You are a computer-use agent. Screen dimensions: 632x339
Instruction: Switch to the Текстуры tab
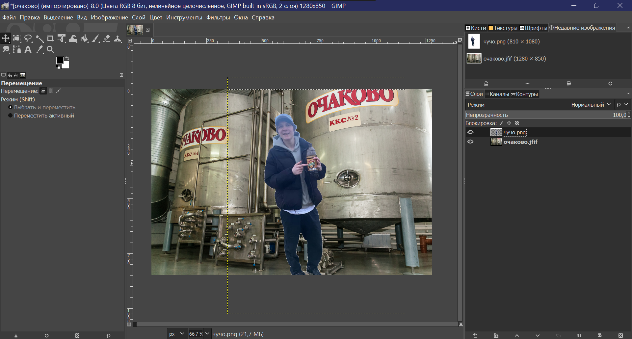point(503,28)
